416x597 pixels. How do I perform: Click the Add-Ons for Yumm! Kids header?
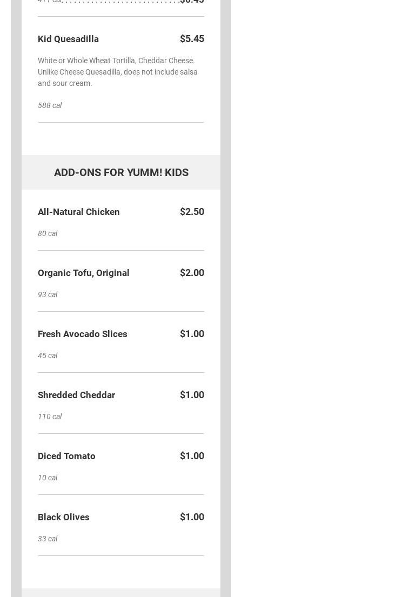click(121, 172)
